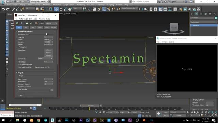Choose Rectangular Selection Region tool
The height and width of the screenshot is (123, 218).
click(x=46, y=9)
